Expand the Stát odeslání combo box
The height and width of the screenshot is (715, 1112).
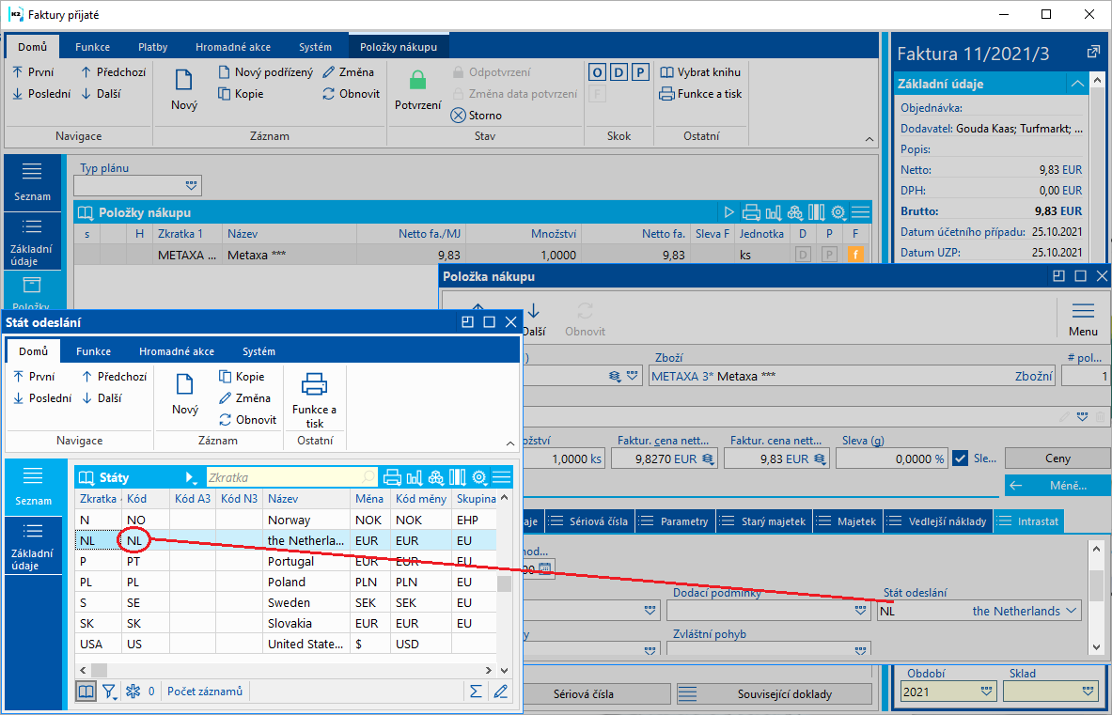(x=1070, y=611)
